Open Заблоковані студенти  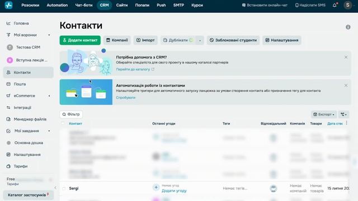pyautogui.click(x=233, y=40)
